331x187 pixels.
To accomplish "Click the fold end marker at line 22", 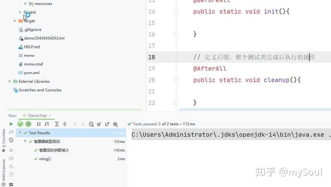I will tap(176, 103).
